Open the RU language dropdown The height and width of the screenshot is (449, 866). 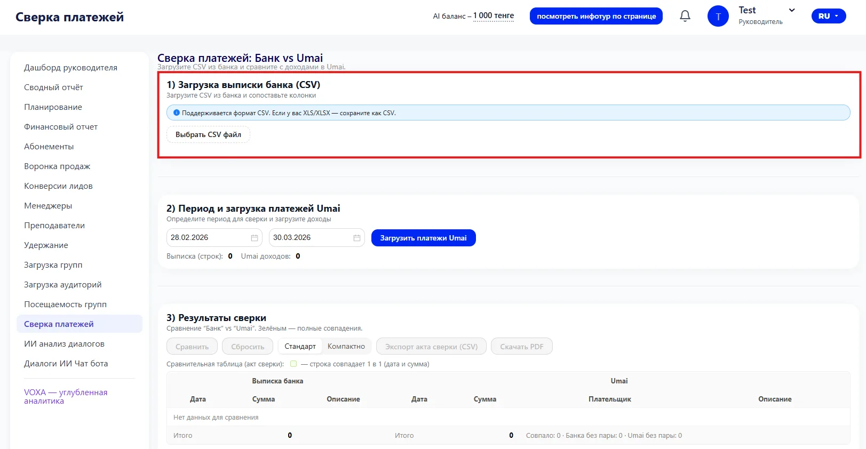[829, 16]
